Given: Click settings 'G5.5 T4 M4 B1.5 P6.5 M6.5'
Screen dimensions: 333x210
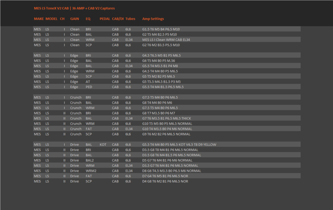Looking at the screenshot, I should (x=163, y=87).
